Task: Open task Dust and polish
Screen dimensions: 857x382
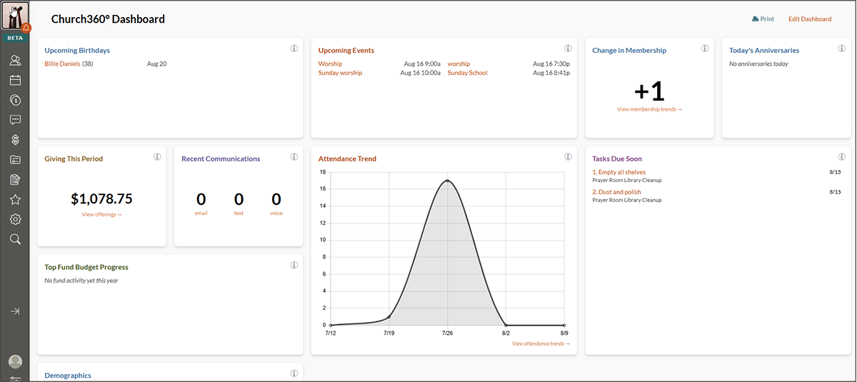Action: click(x=617, y=192)
